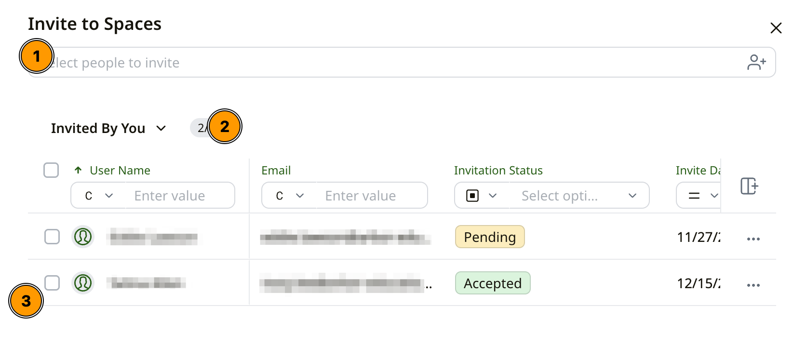Open the User Name filter operator dropdown

pyautogui.click(x=99, y=196)
